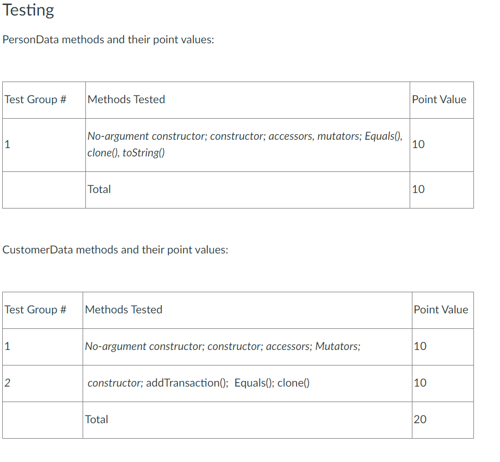The width and height of the screenshot is (500, 462).
Task: Click the "Testing" heading
Action: click(28, 11)
